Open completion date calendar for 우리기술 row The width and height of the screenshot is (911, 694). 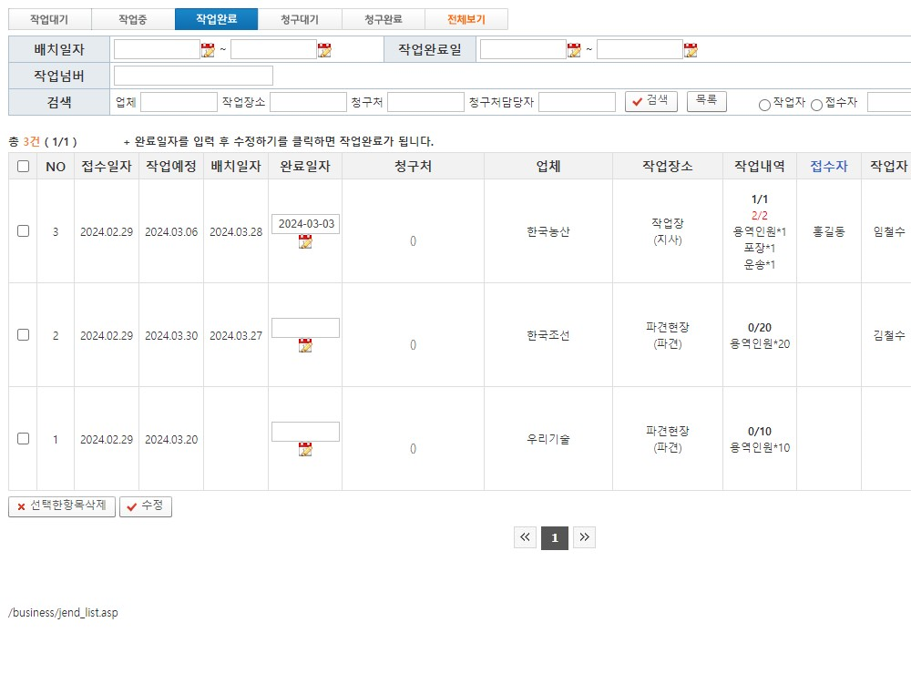click(305, 450)
